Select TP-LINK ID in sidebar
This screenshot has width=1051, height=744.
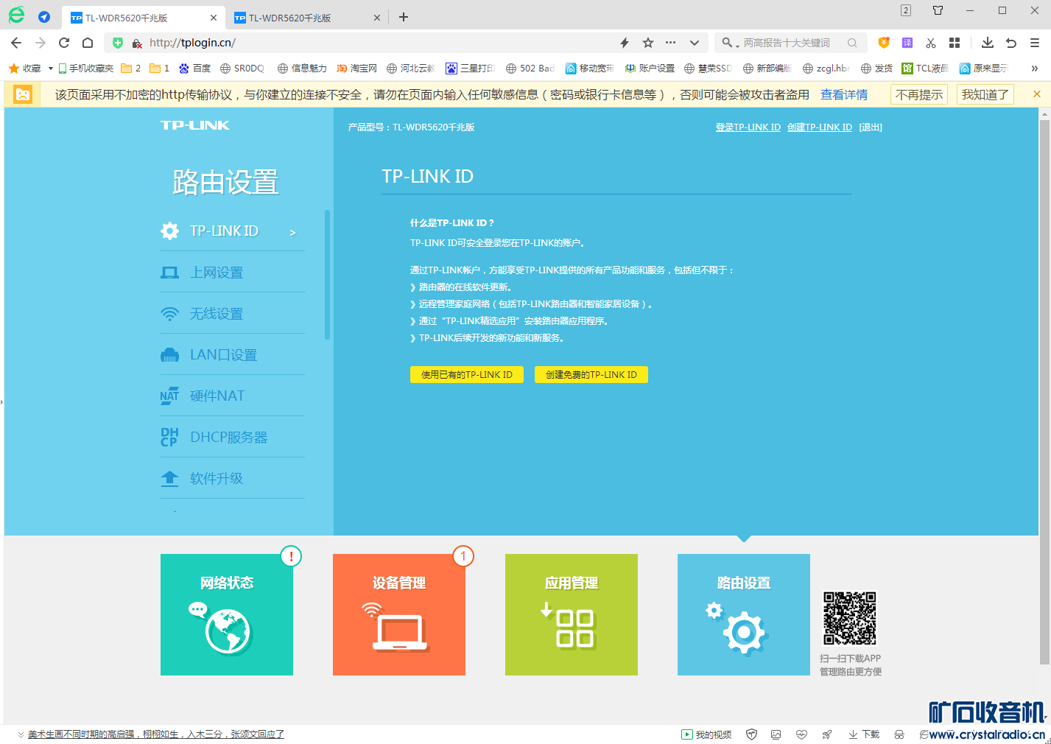[232, 231]
